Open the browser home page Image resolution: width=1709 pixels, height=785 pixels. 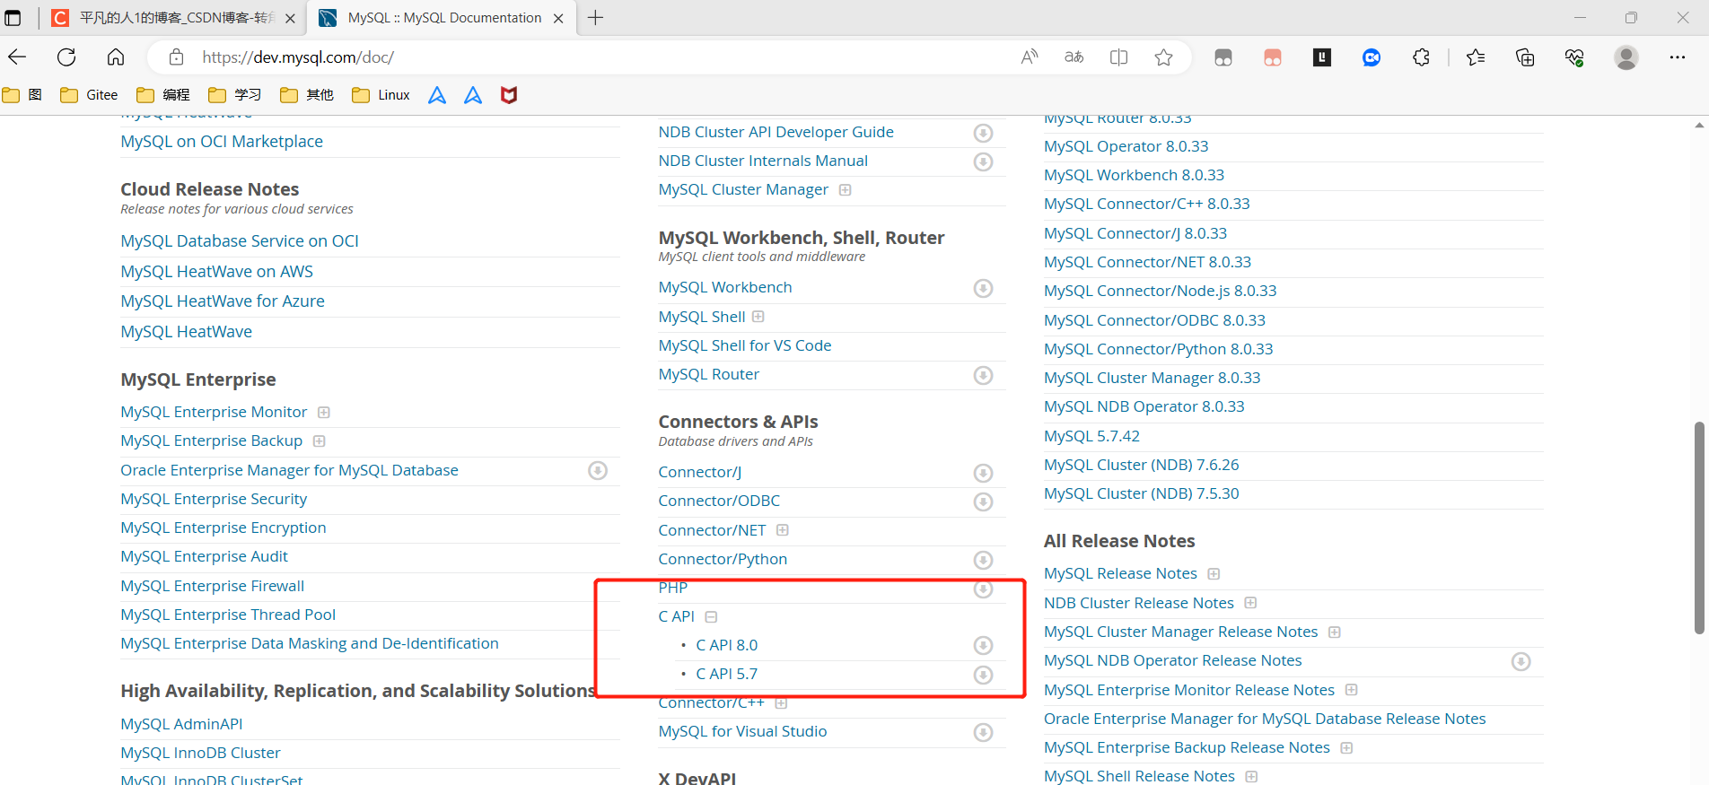(116, 57)
